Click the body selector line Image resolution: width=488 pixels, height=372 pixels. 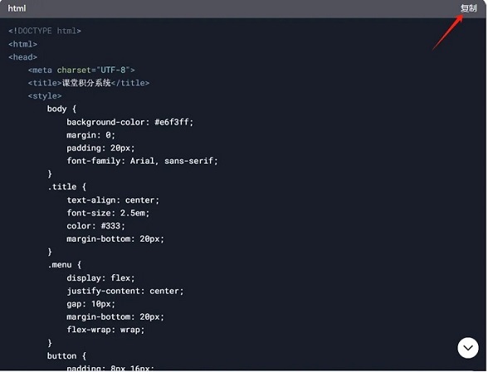pos(61,109)
